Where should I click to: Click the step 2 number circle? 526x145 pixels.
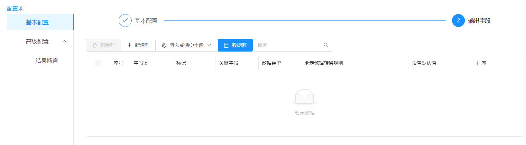(458, 20)
